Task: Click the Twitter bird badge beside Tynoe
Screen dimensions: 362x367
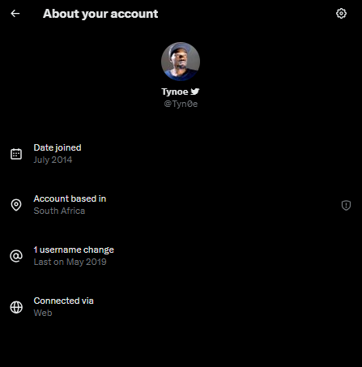Action: click(195, 92)
